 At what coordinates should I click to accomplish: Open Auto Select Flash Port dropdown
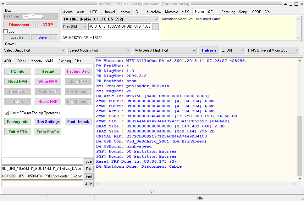(x=165, y=50)
